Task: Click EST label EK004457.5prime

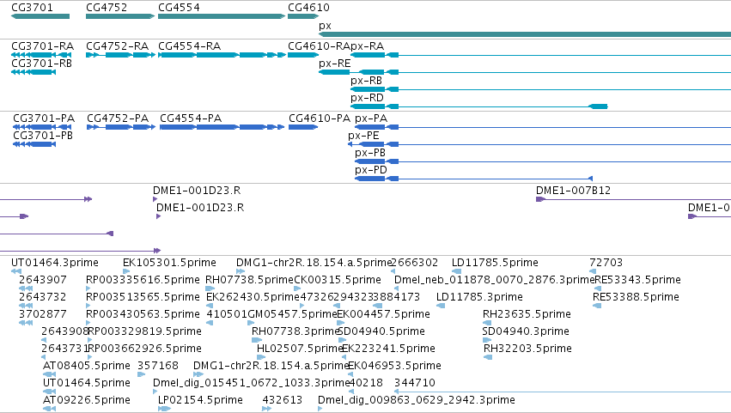Action: point(384,314)
